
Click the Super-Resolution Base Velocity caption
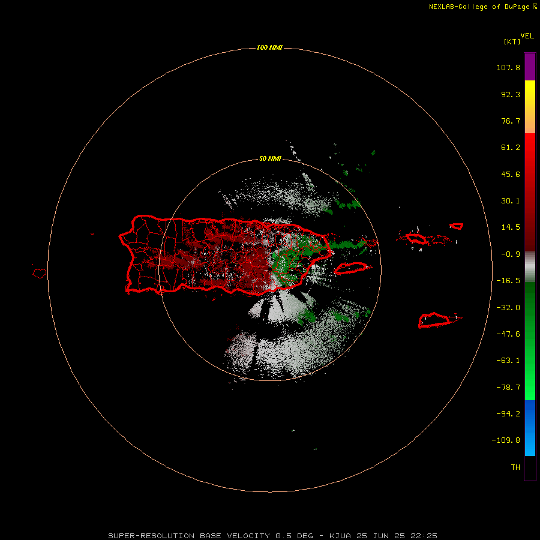[272, 536]
